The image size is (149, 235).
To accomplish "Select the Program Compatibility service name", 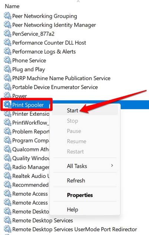I will (30, 140).
